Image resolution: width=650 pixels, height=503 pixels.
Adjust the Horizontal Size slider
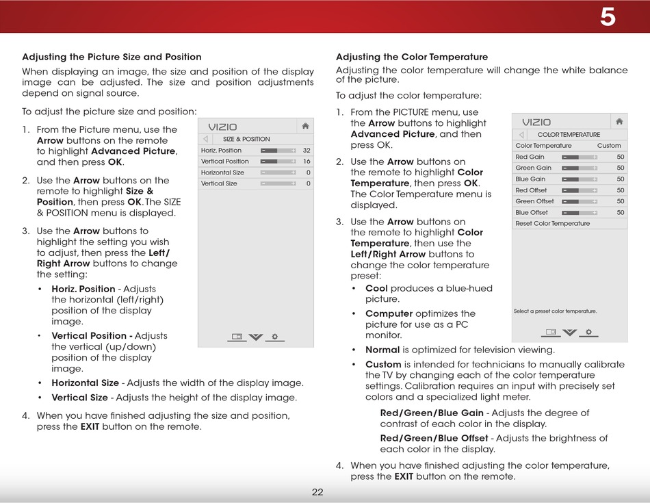click(278, 172)
